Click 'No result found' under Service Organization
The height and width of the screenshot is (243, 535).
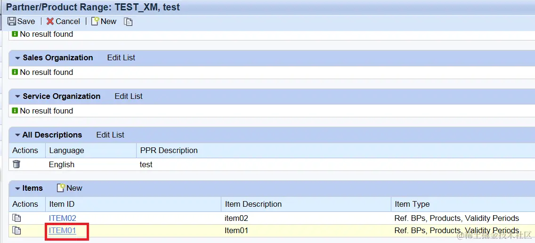point(47,111)
